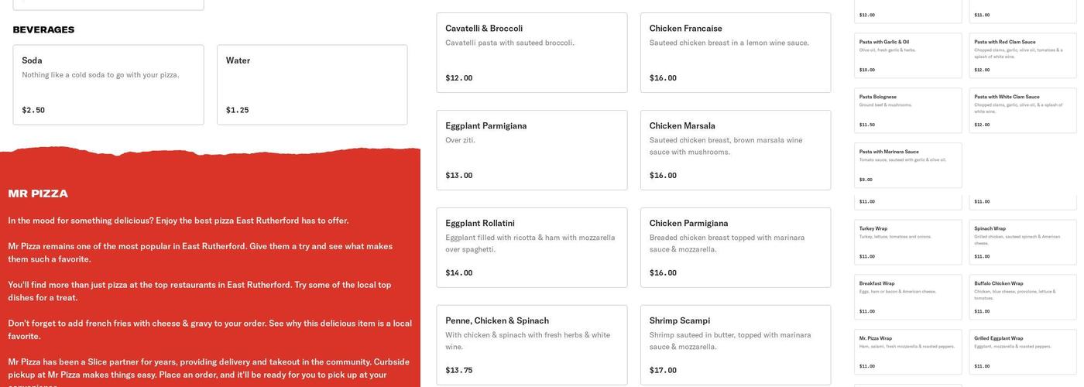Screen dimensions: 1084x387
Task: Pick the Eggplant Rollatini card
Action: point(532,248)
